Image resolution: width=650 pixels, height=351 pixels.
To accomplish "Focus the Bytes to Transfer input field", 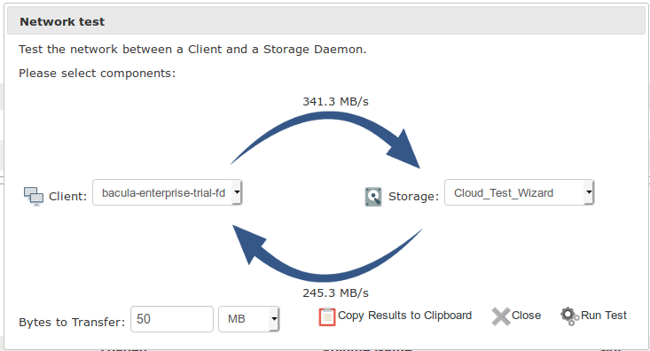I will 172,319.
